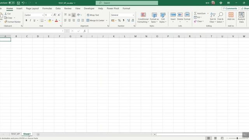Viewport: 249px width, 140px height.
Task: Click the Delete cells icon
Action: (x=180, y=15)
